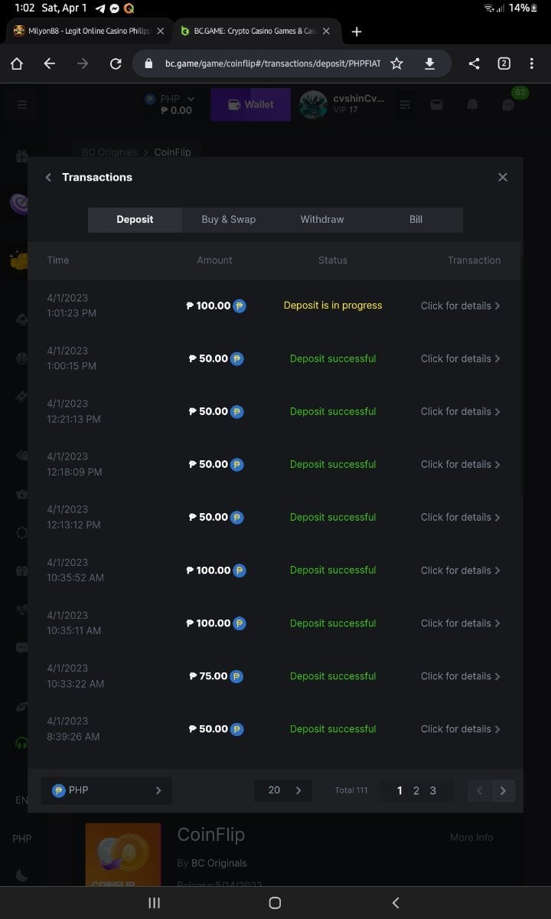Go to next page of transactions
Screen dimensions: 551x919
[x=503, y=791]
